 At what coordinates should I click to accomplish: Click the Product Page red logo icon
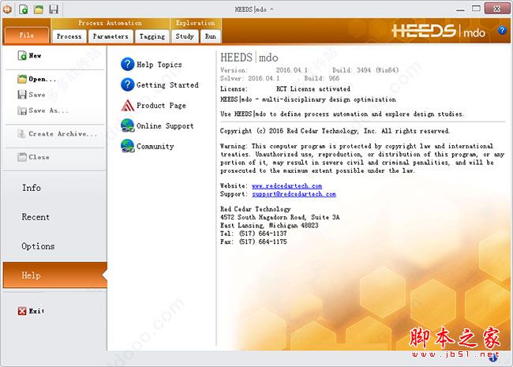click(x=128, y=105)
